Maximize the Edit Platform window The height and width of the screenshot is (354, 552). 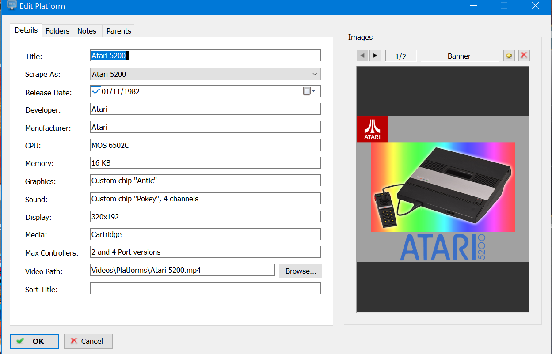(504, 6)
